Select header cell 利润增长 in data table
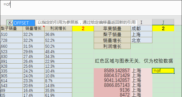 [x=58, y=28]
